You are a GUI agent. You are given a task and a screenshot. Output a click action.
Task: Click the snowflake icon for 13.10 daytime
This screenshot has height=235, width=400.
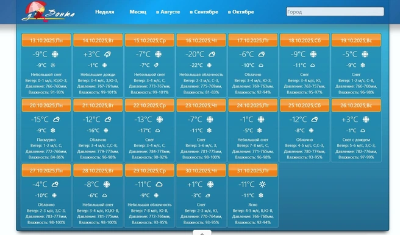pos(55,54)
